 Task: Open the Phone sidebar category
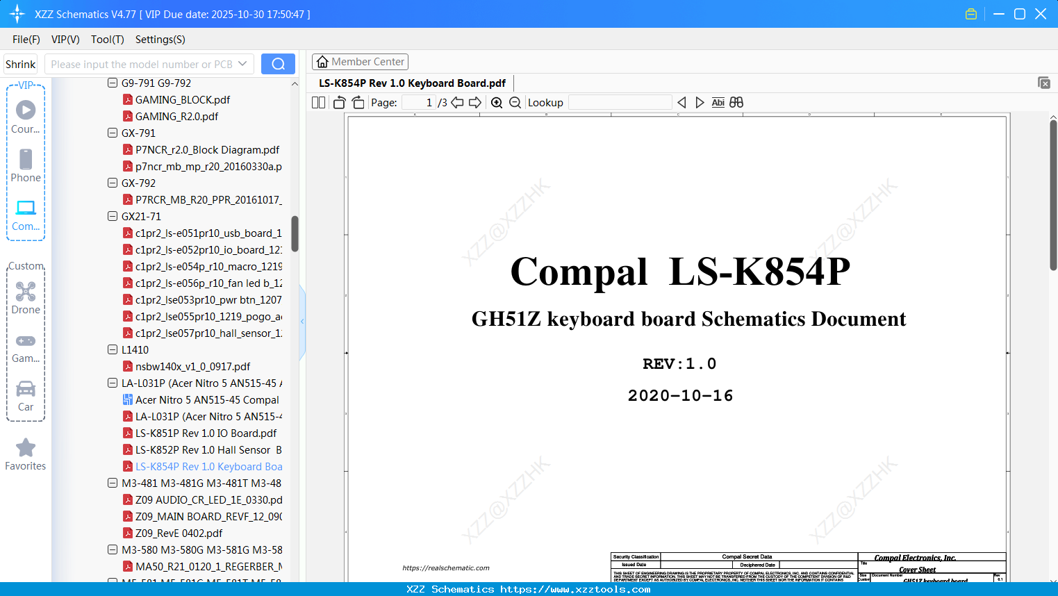[x=26, y=166]
